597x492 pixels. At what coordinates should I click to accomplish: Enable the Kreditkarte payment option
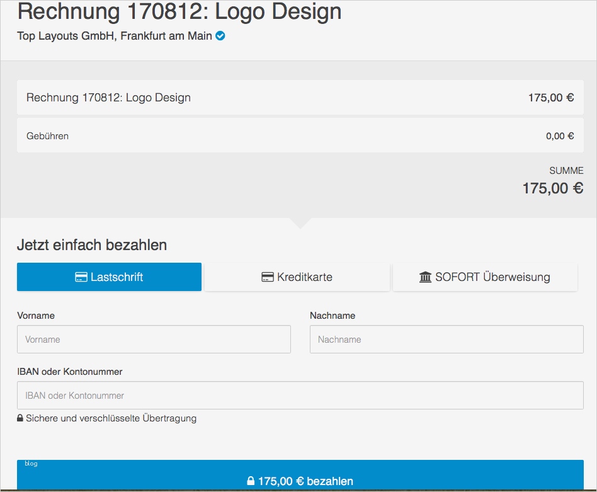coord(297,277)
